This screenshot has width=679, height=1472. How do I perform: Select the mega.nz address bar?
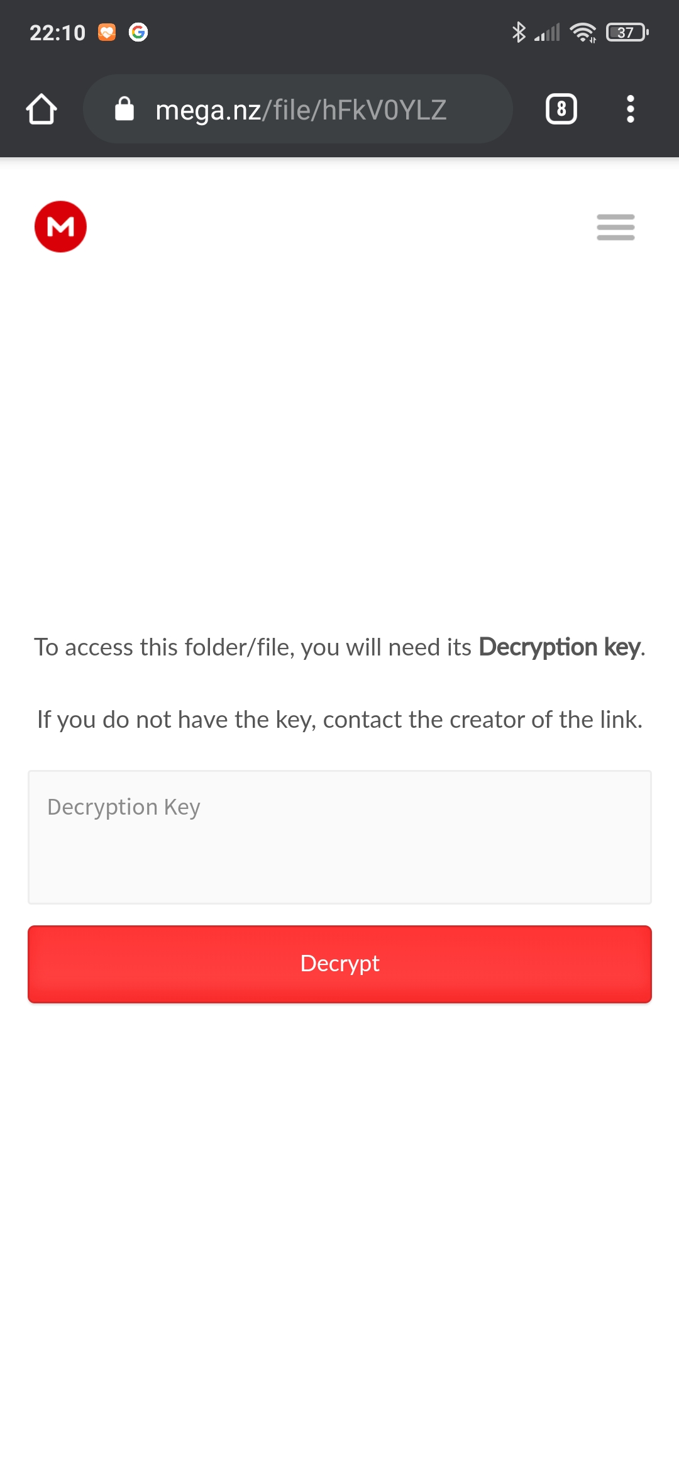click(x=298, y=109)
